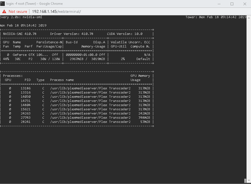The image size is (251, 184).
Task: Click PID "14731" in process list
Action: tap(25, 101)
